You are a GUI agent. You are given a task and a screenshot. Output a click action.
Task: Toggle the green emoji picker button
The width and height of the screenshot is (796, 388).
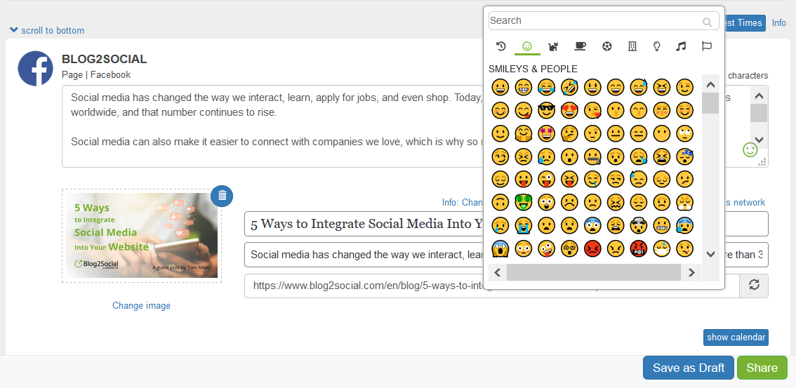tap(750, 149)
